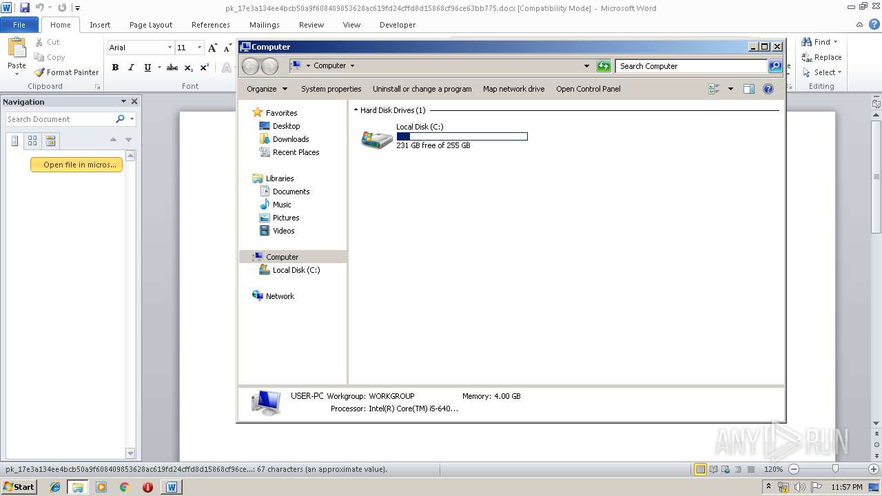Apply strikethrough formatting
This screenshot has width=882, height=496.
[172, 68]
